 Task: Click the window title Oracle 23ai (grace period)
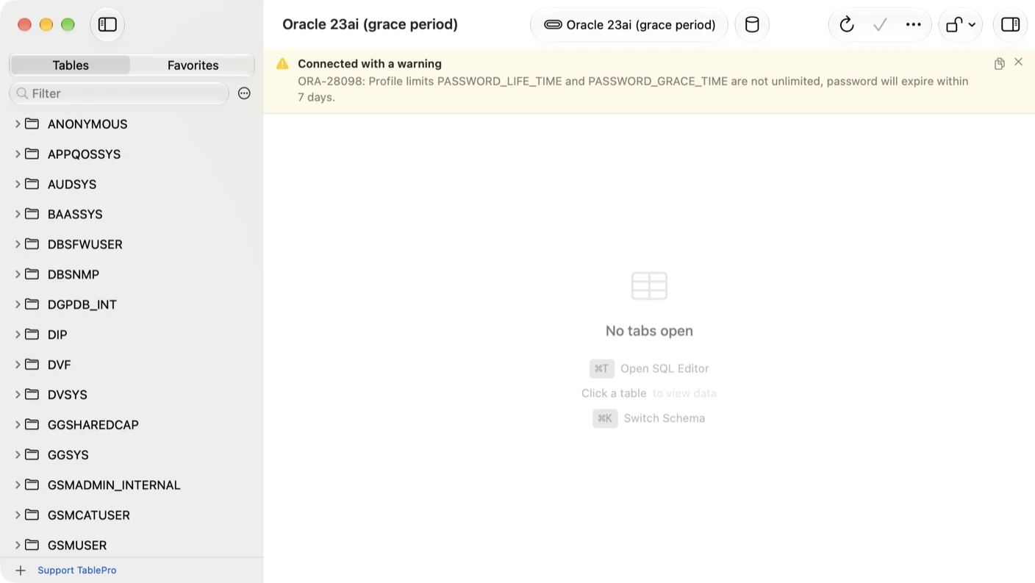click(x=370, y=24)
